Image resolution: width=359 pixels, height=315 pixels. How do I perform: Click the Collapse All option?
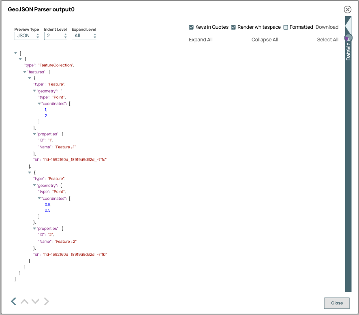click(265, 39)
